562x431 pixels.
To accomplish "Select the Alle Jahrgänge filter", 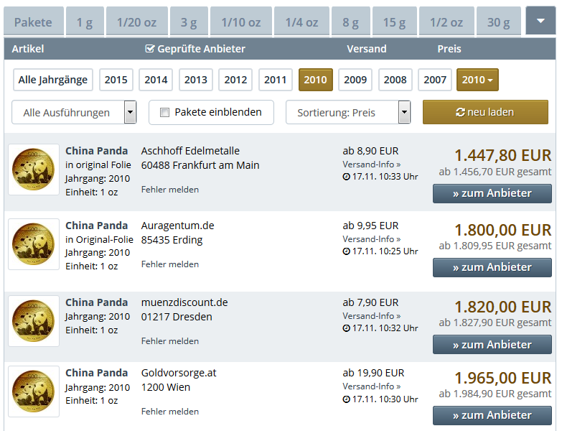I will (53, 80).
